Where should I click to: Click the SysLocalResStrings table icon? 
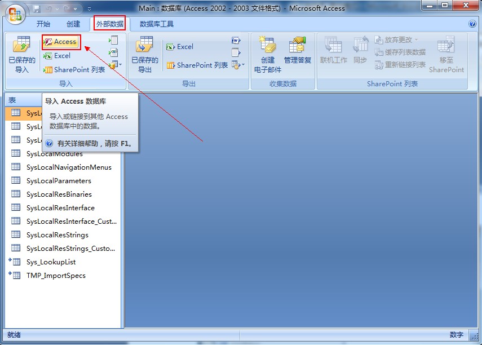pyautogui.click(x=16, y=235)
